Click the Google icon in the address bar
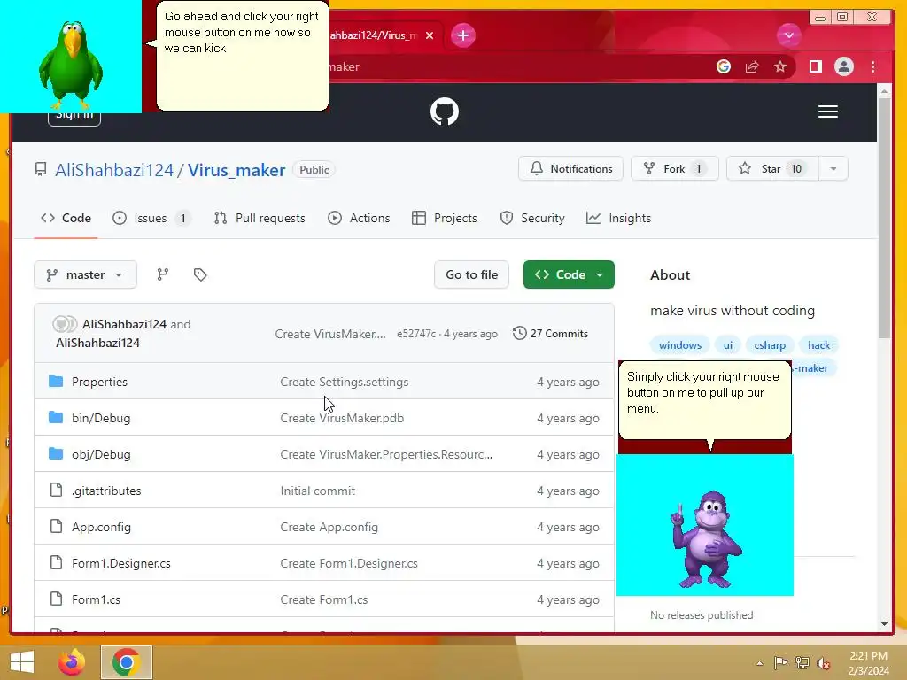This screenshot has width=907, height=680. pos(723,66)
